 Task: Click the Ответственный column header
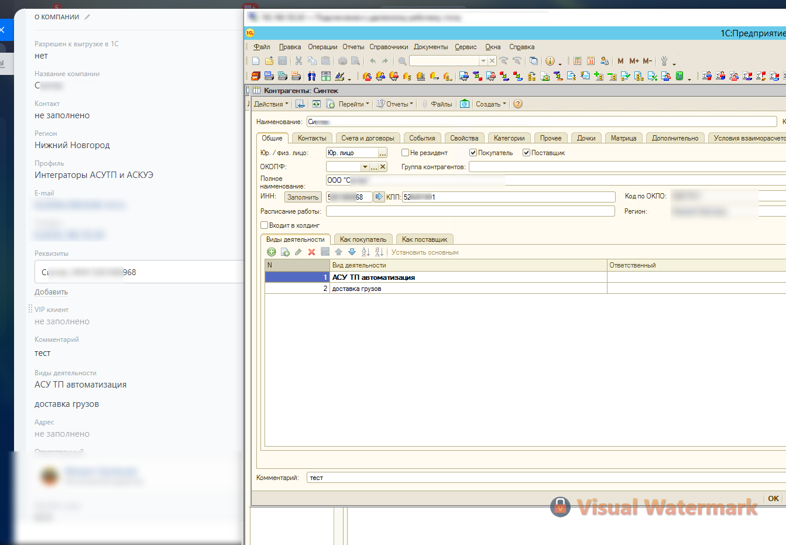point(696,265)
